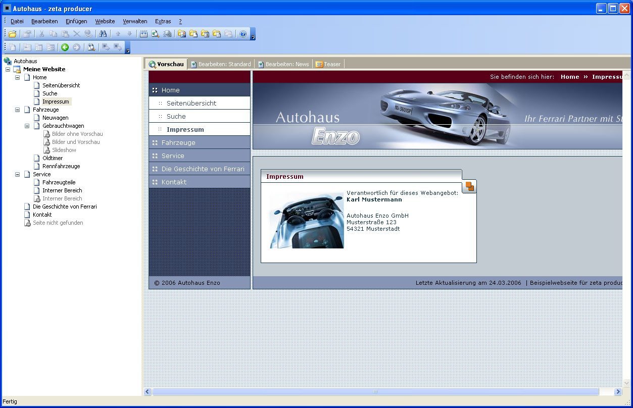Open the Datei menu
The width and height of the screenshot is (633, 408).
coord(17,21)
